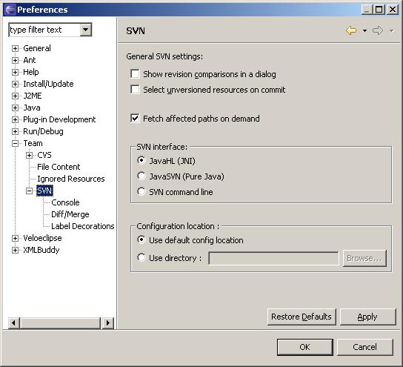This screenshot has height=367, width=403.
Task: Select JavaSVN (Pure Java) interface
Action: [x=141, y=176]
